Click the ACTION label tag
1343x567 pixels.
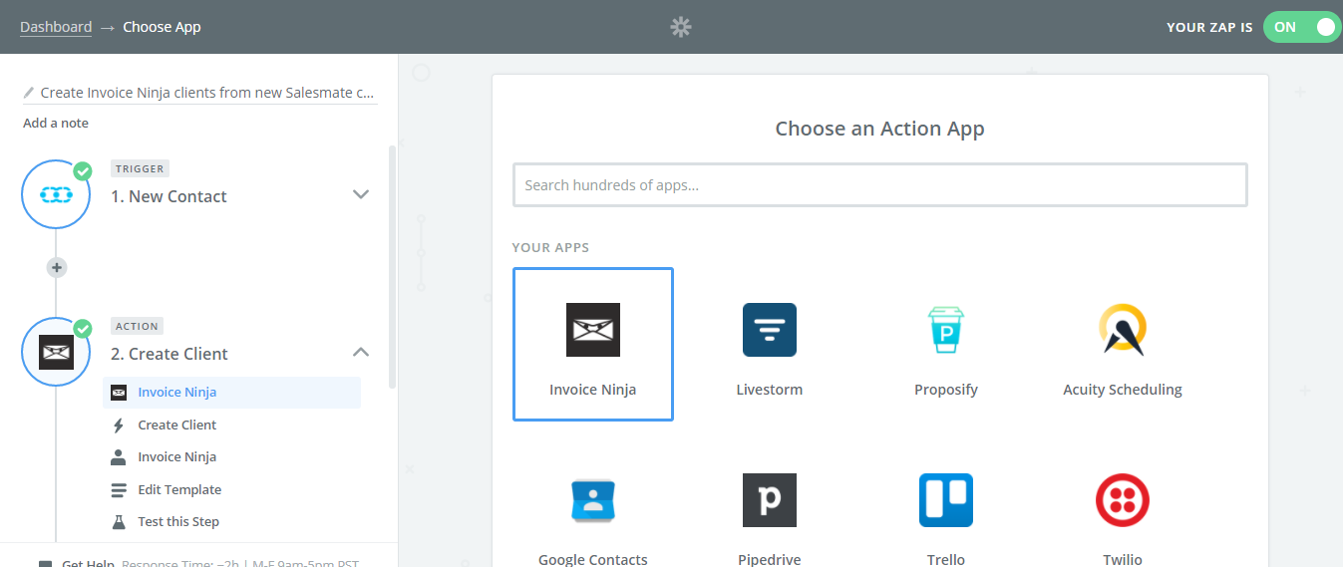[138, 326]
